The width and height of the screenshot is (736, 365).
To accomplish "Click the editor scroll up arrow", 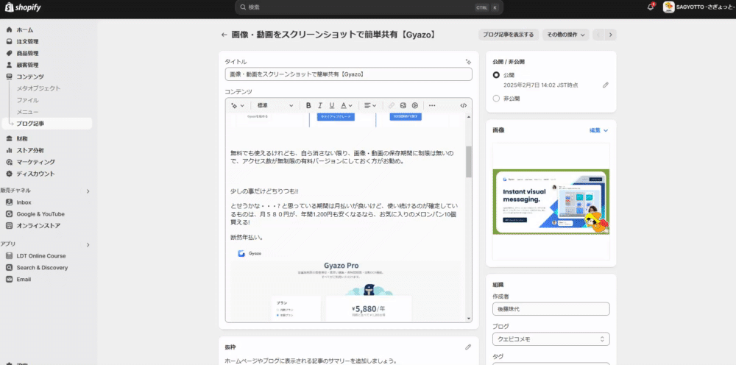I will click(x=468, y=116).
